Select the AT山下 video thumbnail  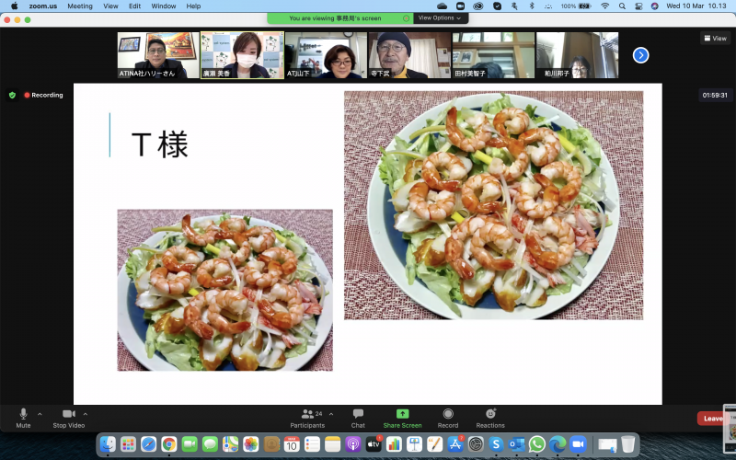click(326, 55)
